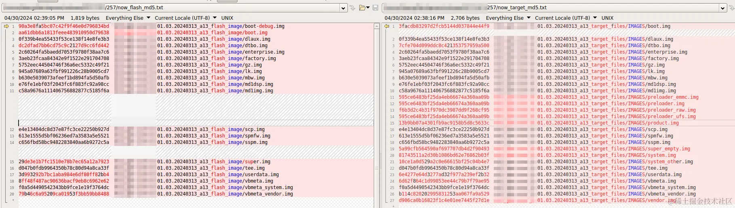
Task: Click the left line 'flash_image/dtbo.img'
Action: pos(239,46)
